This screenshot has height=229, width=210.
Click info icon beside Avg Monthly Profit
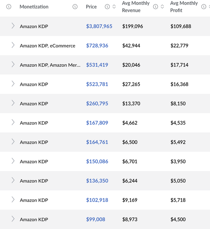204,7
